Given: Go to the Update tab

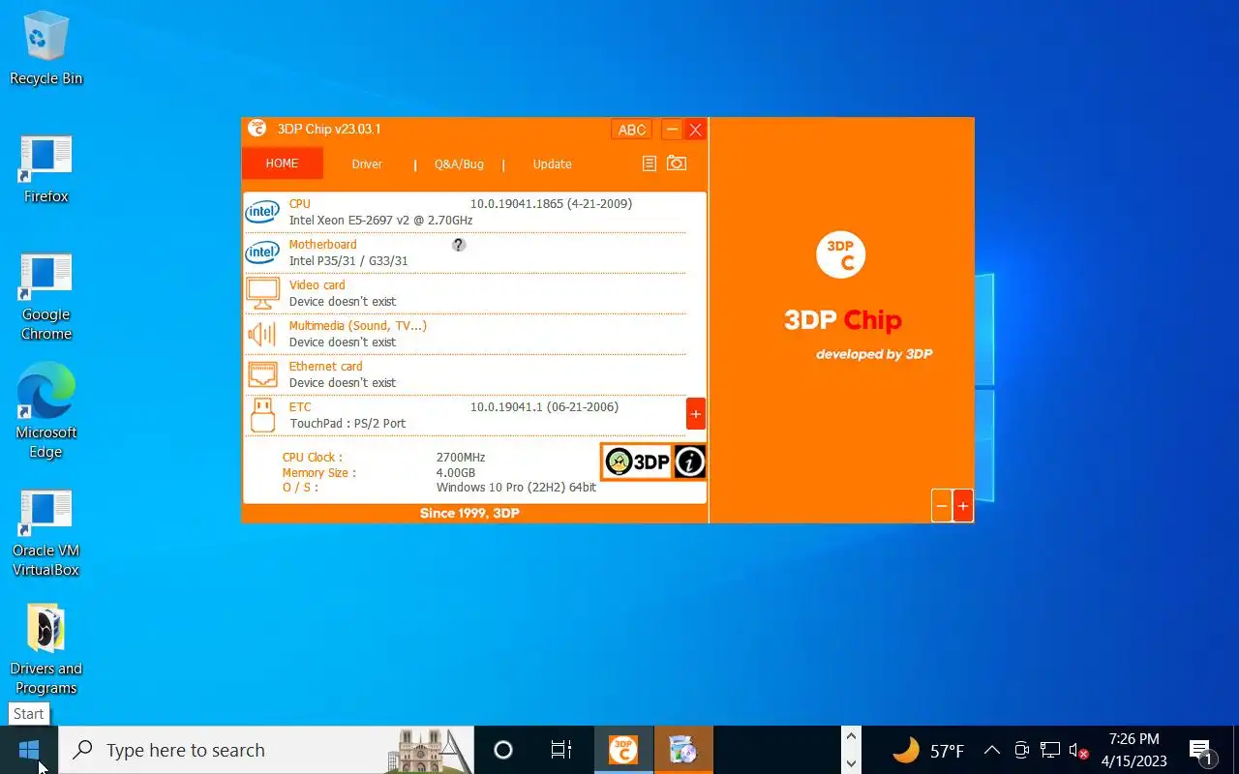Looking at the screenshot, I should coord(552,164).
